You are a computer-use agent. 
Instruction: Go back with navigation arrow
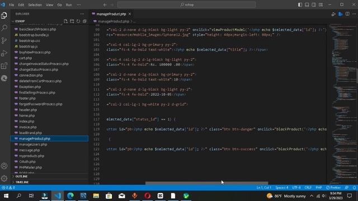pyautogui.click(x=105, y=5)
